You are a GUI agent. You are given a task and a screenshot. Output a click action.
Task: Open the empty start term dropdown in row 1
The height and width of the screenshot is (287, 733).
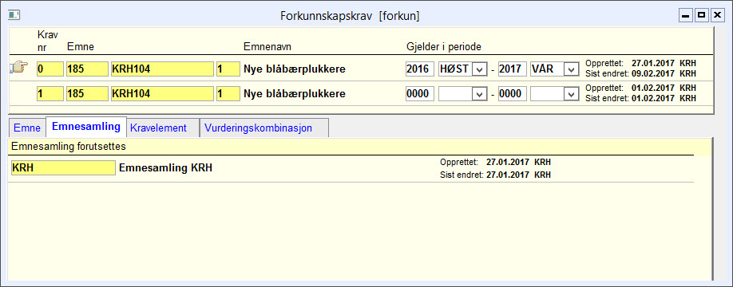point(479,94)
